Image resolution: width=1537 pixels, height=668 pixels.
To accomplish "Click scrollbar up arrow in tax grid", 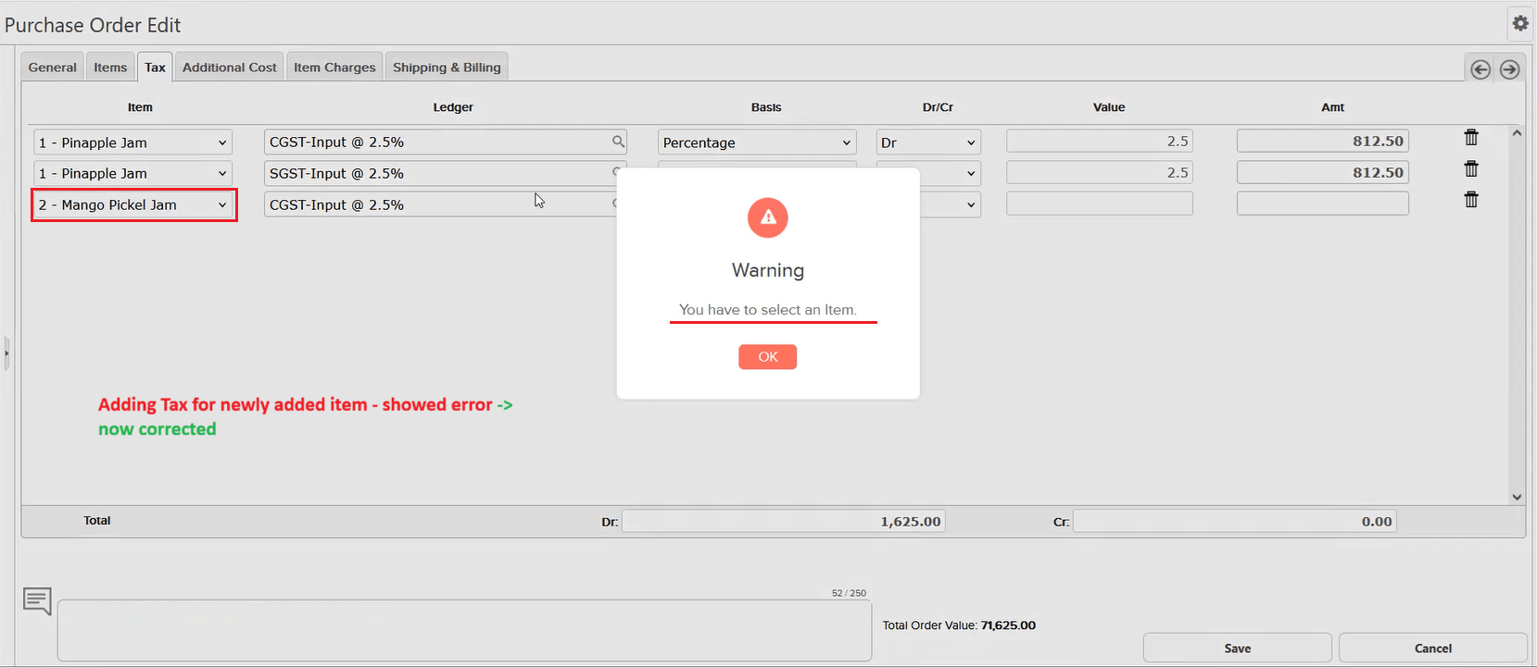I will (x=1517, y=133).
